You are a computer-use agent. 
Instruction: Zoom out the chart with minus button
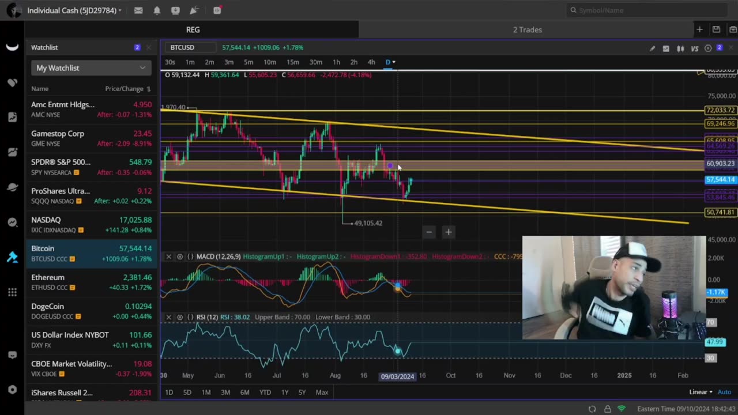point(428,232)
